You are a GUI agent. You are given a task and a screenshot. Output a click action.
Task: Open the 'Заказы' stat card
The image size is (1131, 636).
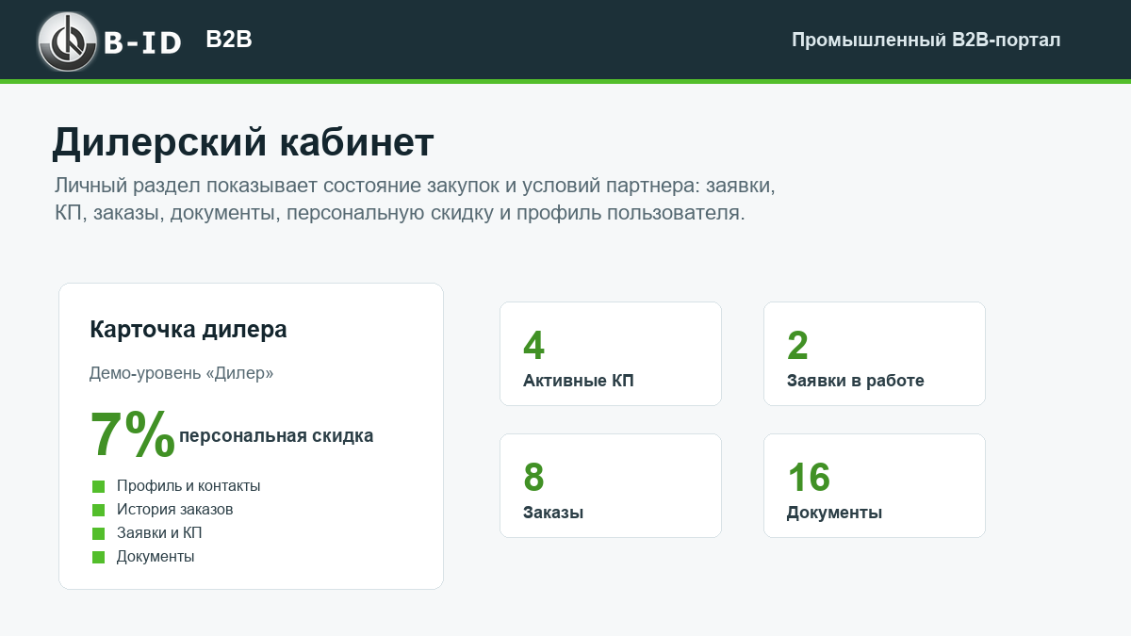coord(611,486)
